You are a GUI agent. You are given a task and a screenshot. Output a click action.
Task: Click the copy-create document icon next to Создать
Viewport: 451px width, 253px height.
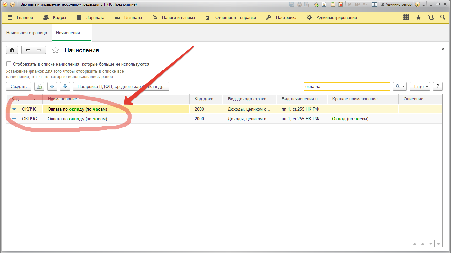pyautogui.click(x=39, y=87)
